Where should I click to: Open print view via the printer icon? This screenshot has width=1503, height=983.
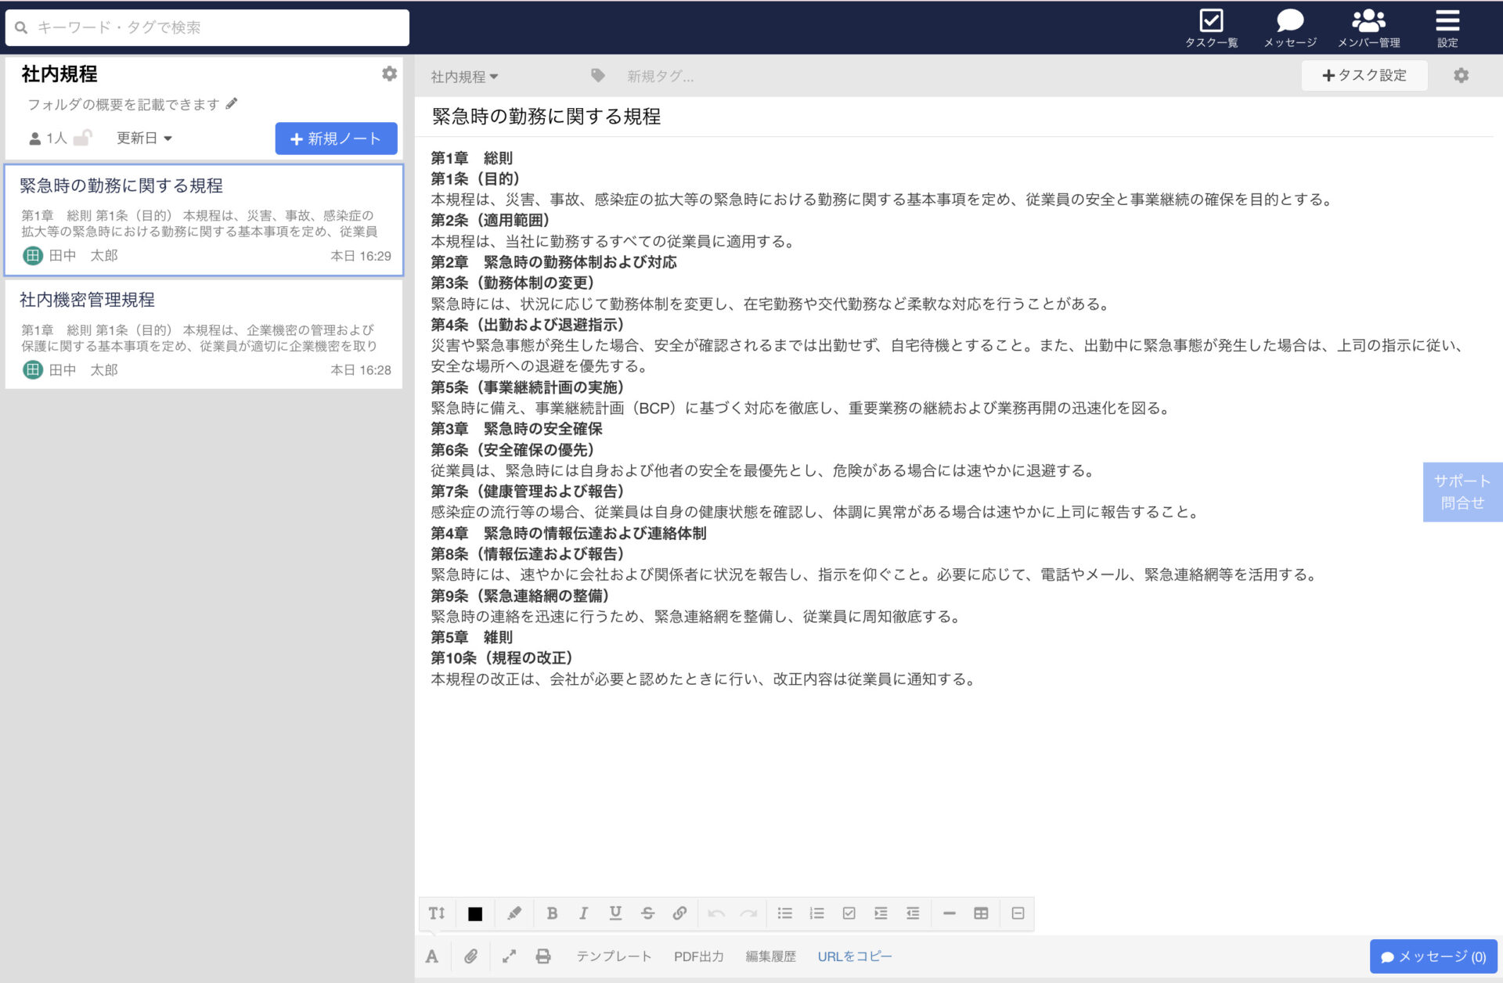point(543,956)
